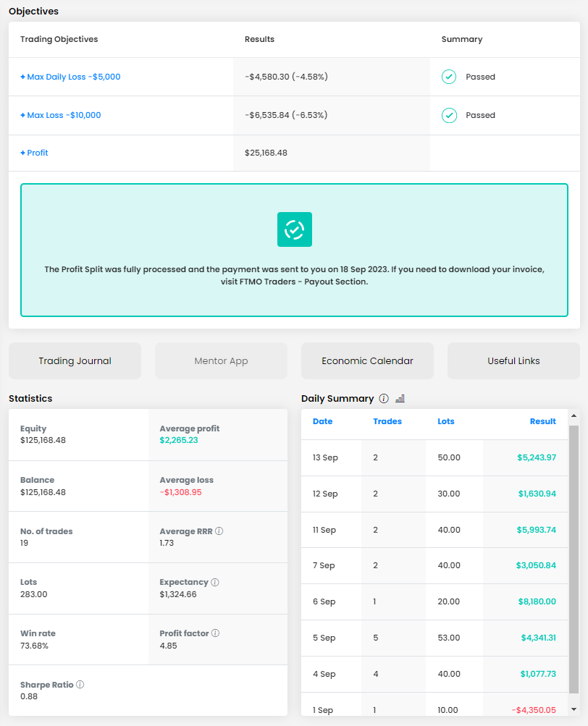The width and height of the screenshot is (588, 726).
Task: Sort Daily Summary by Date column
Action: [x=322, y=421]
